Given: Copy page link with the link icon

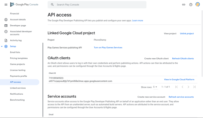Looking at the screenshot, I should click(x=183, y=5).
